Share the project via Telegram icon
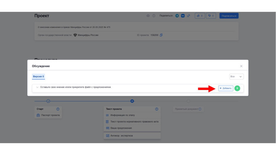 click(x=177, y=16)
